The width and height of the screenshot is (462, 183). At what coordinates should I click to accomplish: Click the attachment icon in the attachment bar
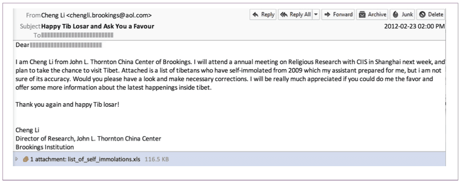click(x=26, y=159)
